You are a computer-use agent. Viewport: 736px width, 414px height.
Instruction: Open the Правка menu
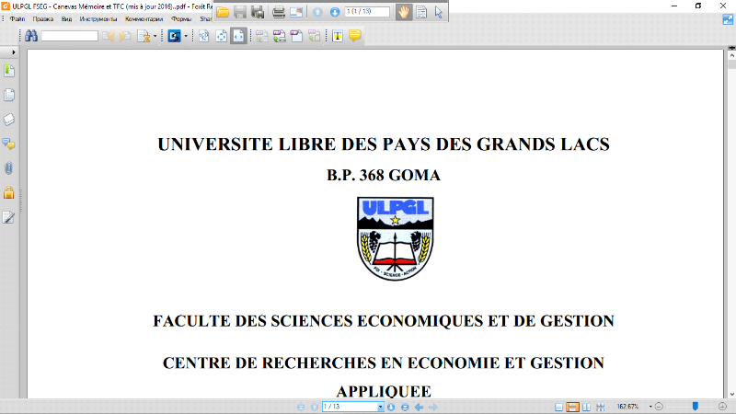click(x=43, y=19)
